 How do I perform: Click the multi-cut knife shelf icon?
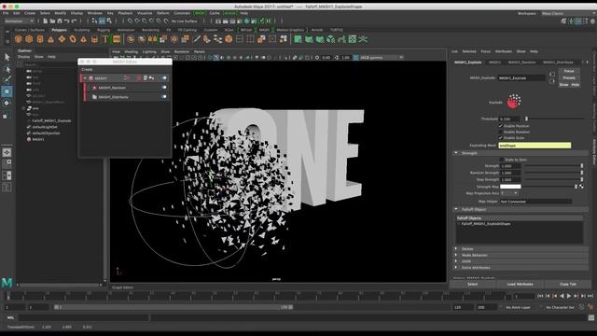(x=197, y=39)
